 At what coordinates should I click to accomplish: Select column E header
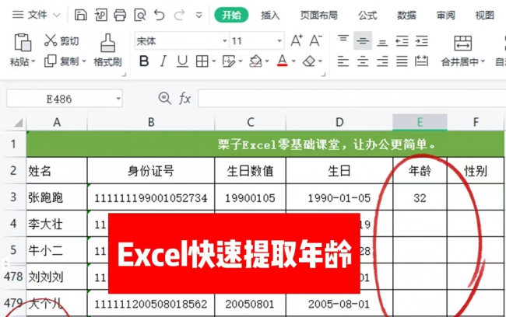pyautogui.click(x=420, y=123)
